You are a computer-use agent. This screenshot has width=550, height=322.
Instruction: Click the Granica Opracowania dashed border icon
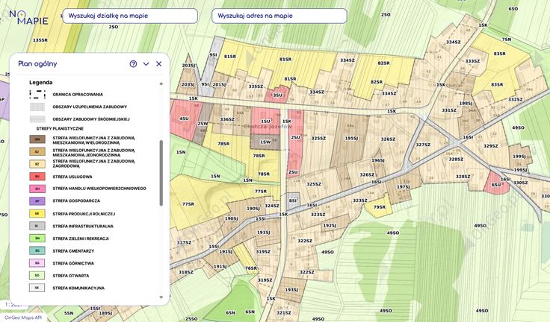pyautogui.click(x=37, y=95)
